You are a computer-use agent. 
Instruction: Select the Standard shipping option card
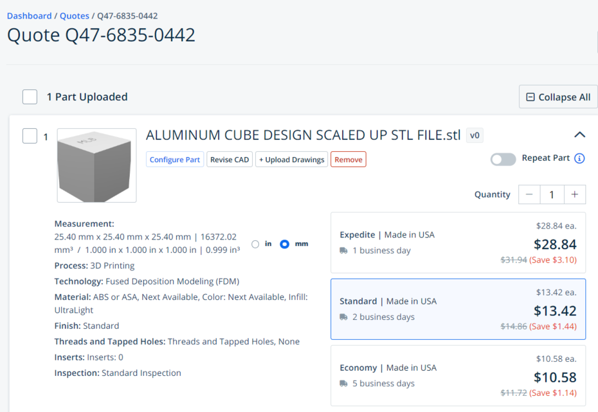[x=458, y=310]
